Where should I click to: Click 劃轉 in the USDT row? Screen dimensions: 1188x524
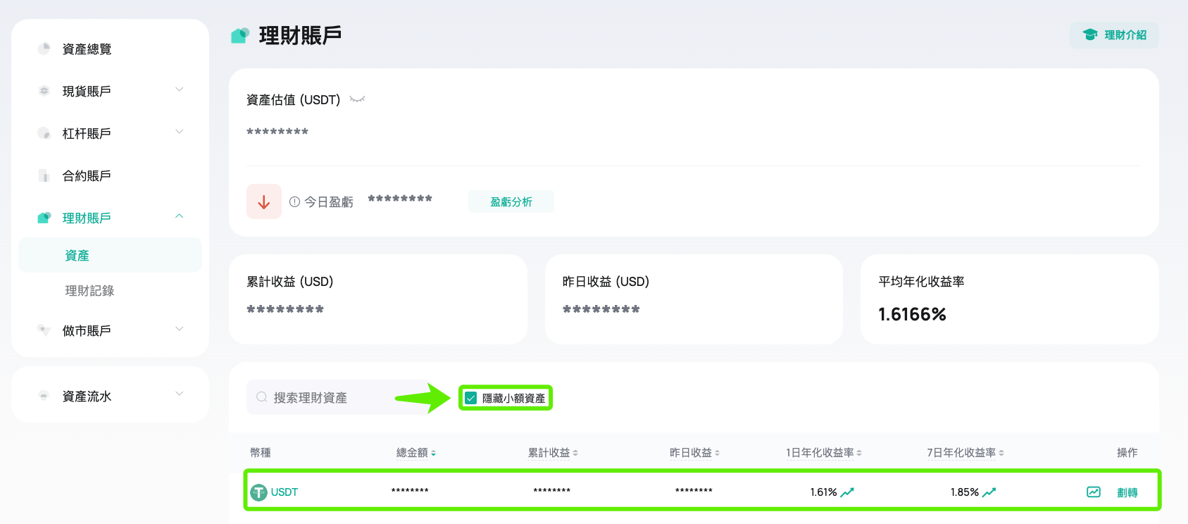[1127, 492]
